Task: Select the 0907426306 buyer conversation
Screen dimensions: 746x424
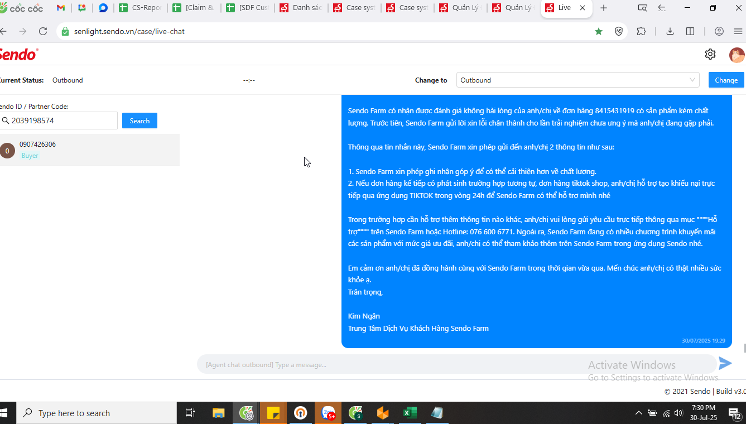Action: point(89,150)
